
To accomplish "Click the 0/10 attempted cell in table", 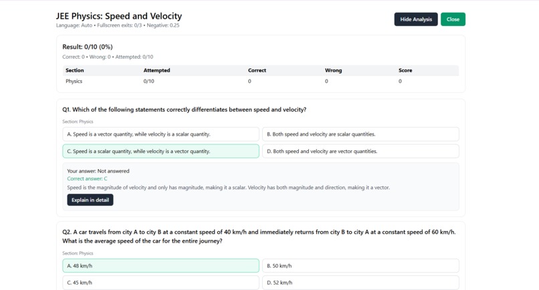I will [149, 81].
